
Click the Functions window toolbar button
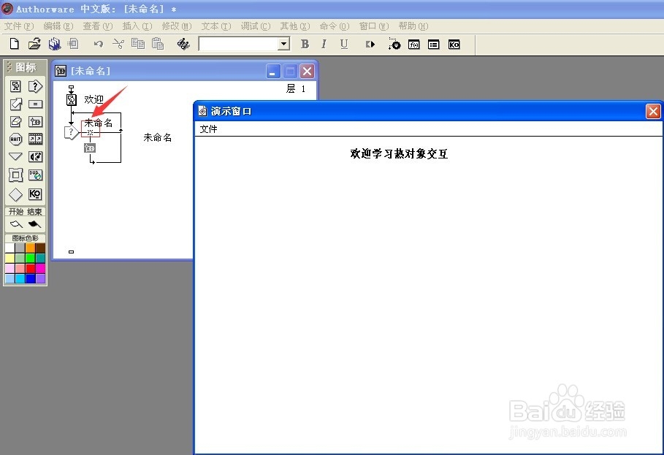(414, 45)
